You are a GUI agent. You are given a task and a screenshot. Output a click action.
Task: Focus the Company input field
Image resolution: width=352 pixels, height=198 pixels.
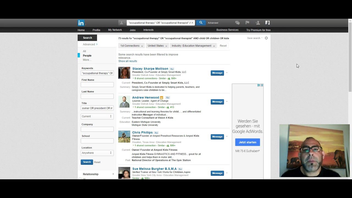[97, 129]
